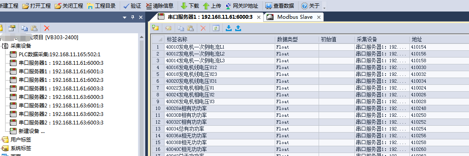Click the green 下载 download button

tap(190, 6)
